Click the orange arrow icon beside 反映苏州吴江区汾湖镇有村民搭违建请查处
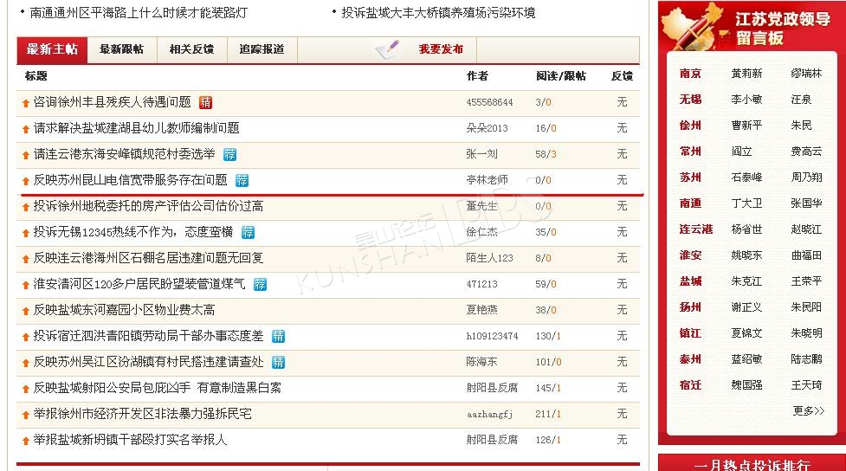This screenshot has height=471, width=846. point(25,363)
